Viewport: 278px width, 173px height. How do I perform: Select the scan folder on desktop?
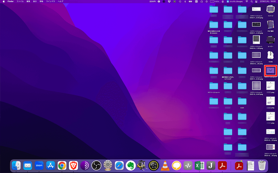[242, 101]
